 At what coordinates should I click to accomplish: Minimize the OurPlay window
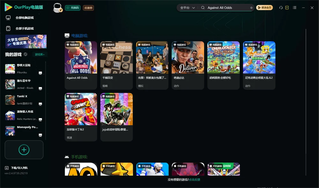303,8
